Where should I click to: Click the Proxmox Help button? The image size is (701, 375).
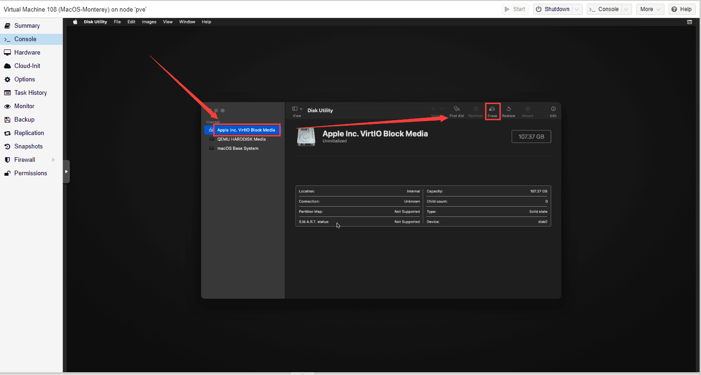coord(682,9)
